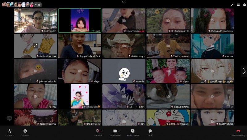This screenshot has width=247, height=140.
Task: Go to next page of participants
Action: point(244,71)
